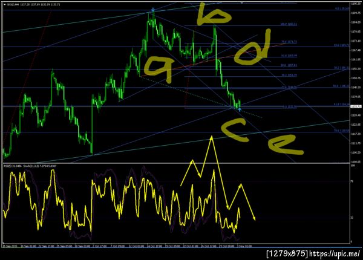The image size is (363, 260).
Task: Click the 14 Oct 17:00 time axis label
Action: coord(155,246)
